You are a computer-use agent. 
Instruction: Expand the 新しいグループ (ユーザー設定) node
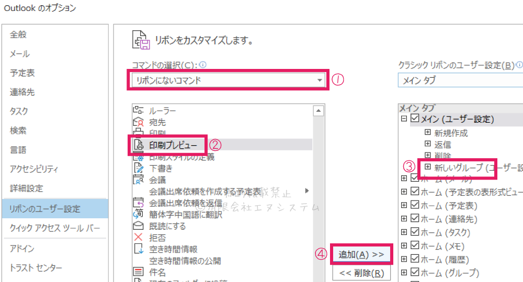click(x=428, y=167)
